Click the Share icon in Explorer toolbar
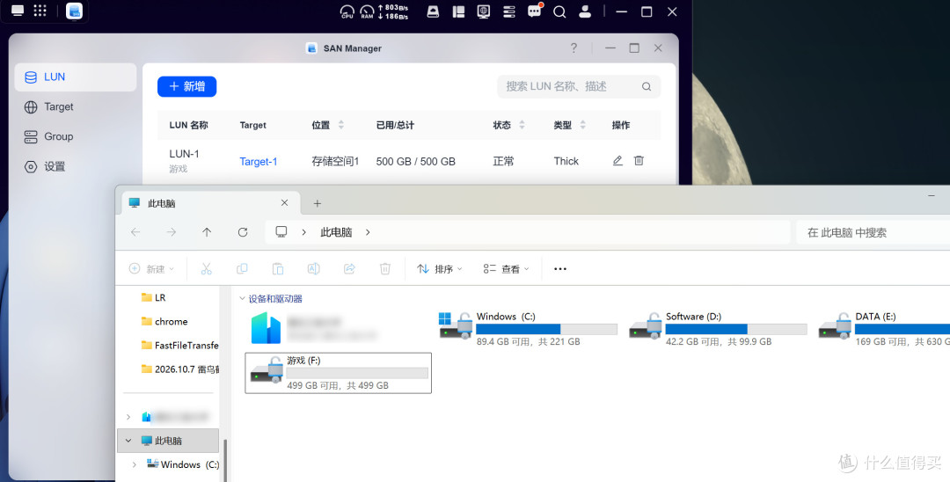950x482 pixels. pyautogui.click(x=349, y=268)
